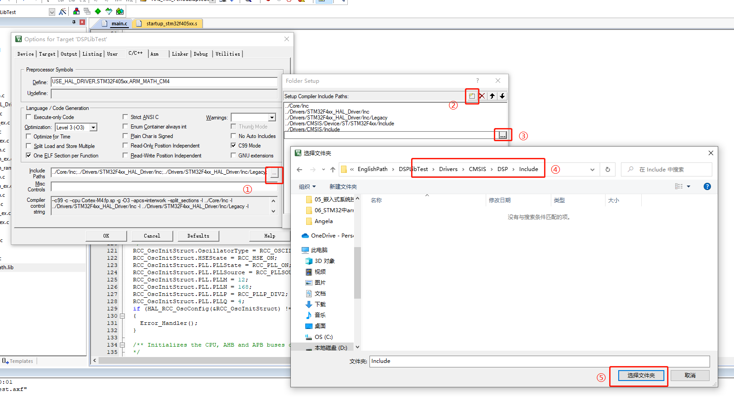This screenshot has height=400, width=734.
Task: Collapse line 130 code fold marker
Action: click(x=122, y=316)
